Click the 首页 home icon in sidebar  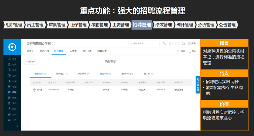(12, 59)
